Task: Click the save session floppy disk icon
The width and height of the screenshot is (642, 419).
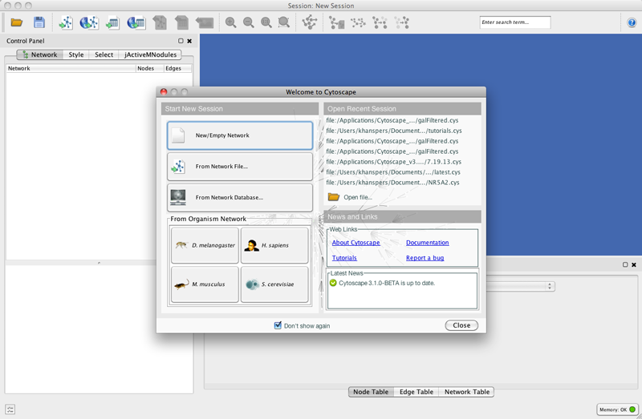Action: (x=39, y=22)
